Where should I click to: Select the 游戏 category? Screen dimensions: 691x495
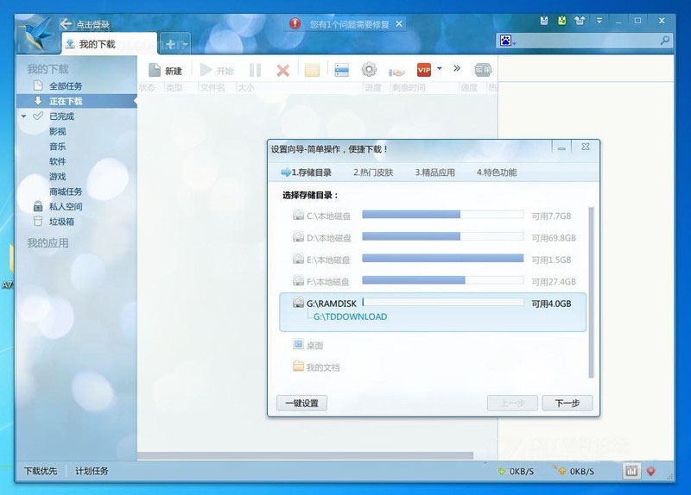[58, 177]
